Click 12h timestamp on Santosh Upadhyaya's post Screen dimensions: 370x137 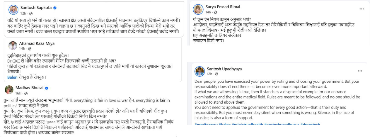(x=209, y=74)
